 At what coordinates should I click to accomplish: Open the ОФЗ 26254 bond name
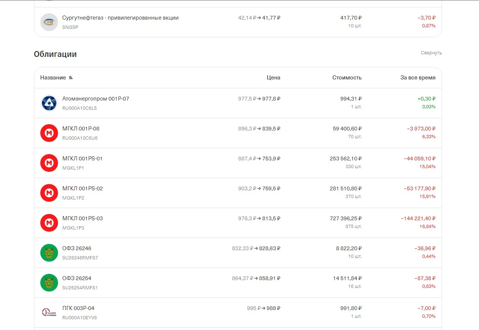[77, 278]
